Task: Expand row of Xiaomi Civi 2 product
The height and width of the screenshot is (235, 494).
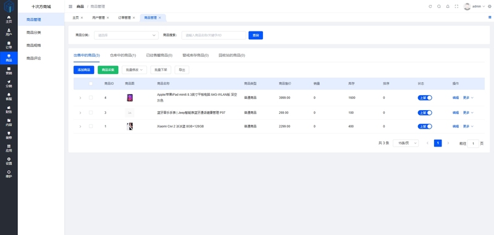Action: 80,126
